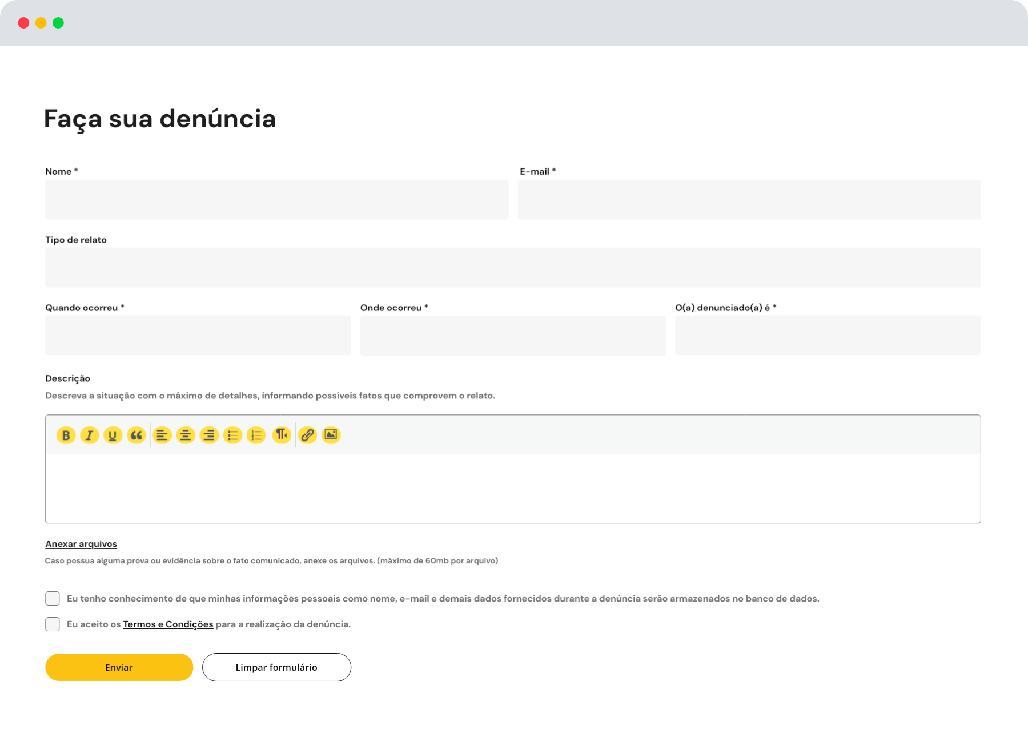Insert a blockquote using the quote icon
Viewport: 1028px width, 742px height.
pos(136,435)
